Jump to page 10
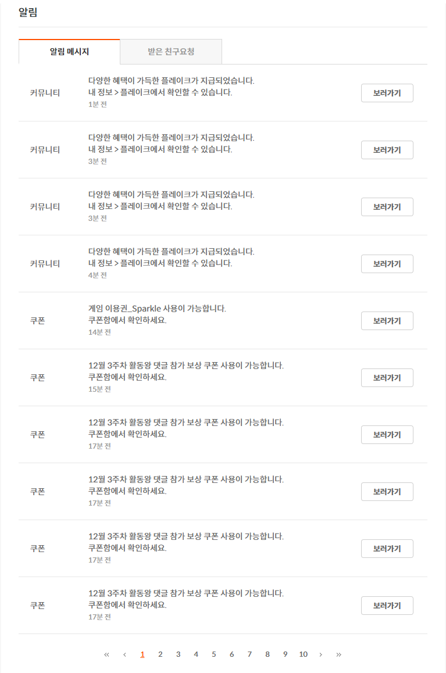Image resolution: width=446 pixels, height=673 pixels. 303,654
